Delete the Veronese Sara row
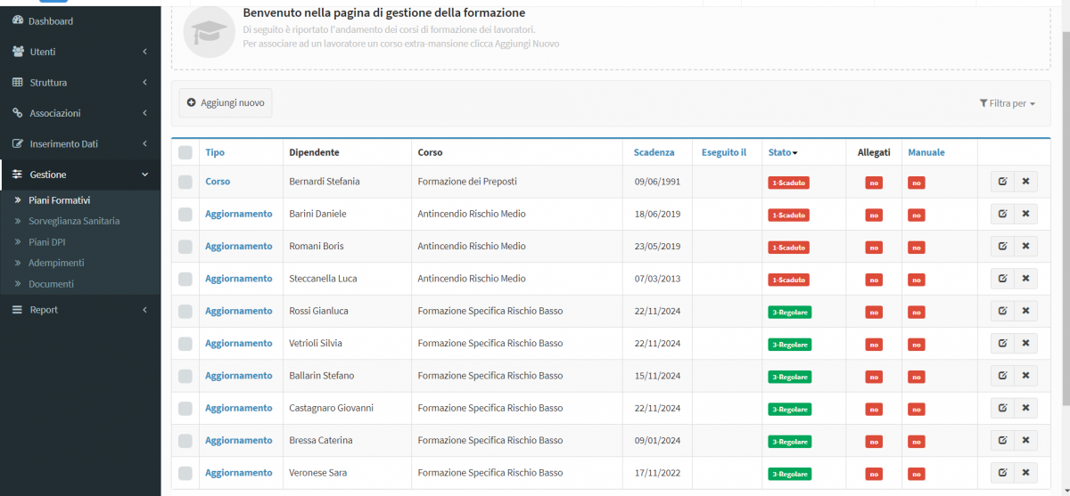 [x=1025, y=473]
